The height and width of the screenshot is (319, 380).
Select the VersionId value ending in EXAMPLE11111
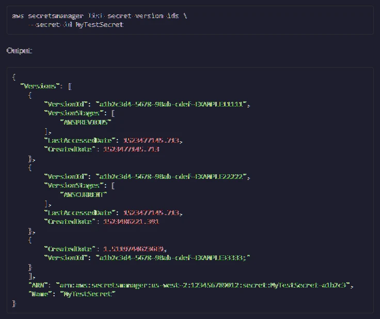click(171, 104)
